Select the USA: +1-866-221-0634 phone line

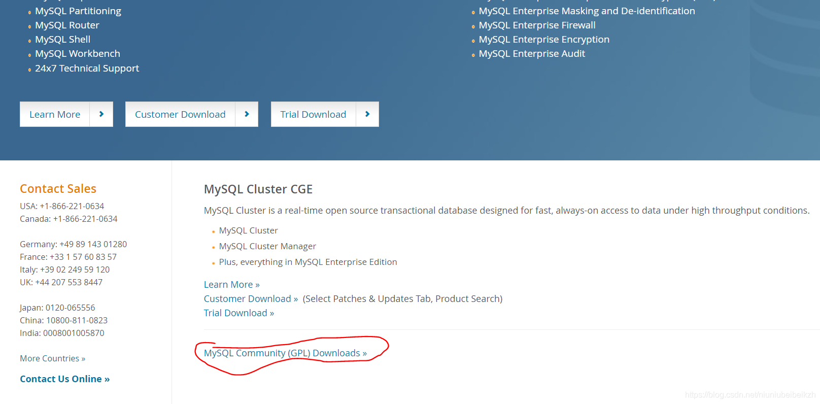coord(62,206)
